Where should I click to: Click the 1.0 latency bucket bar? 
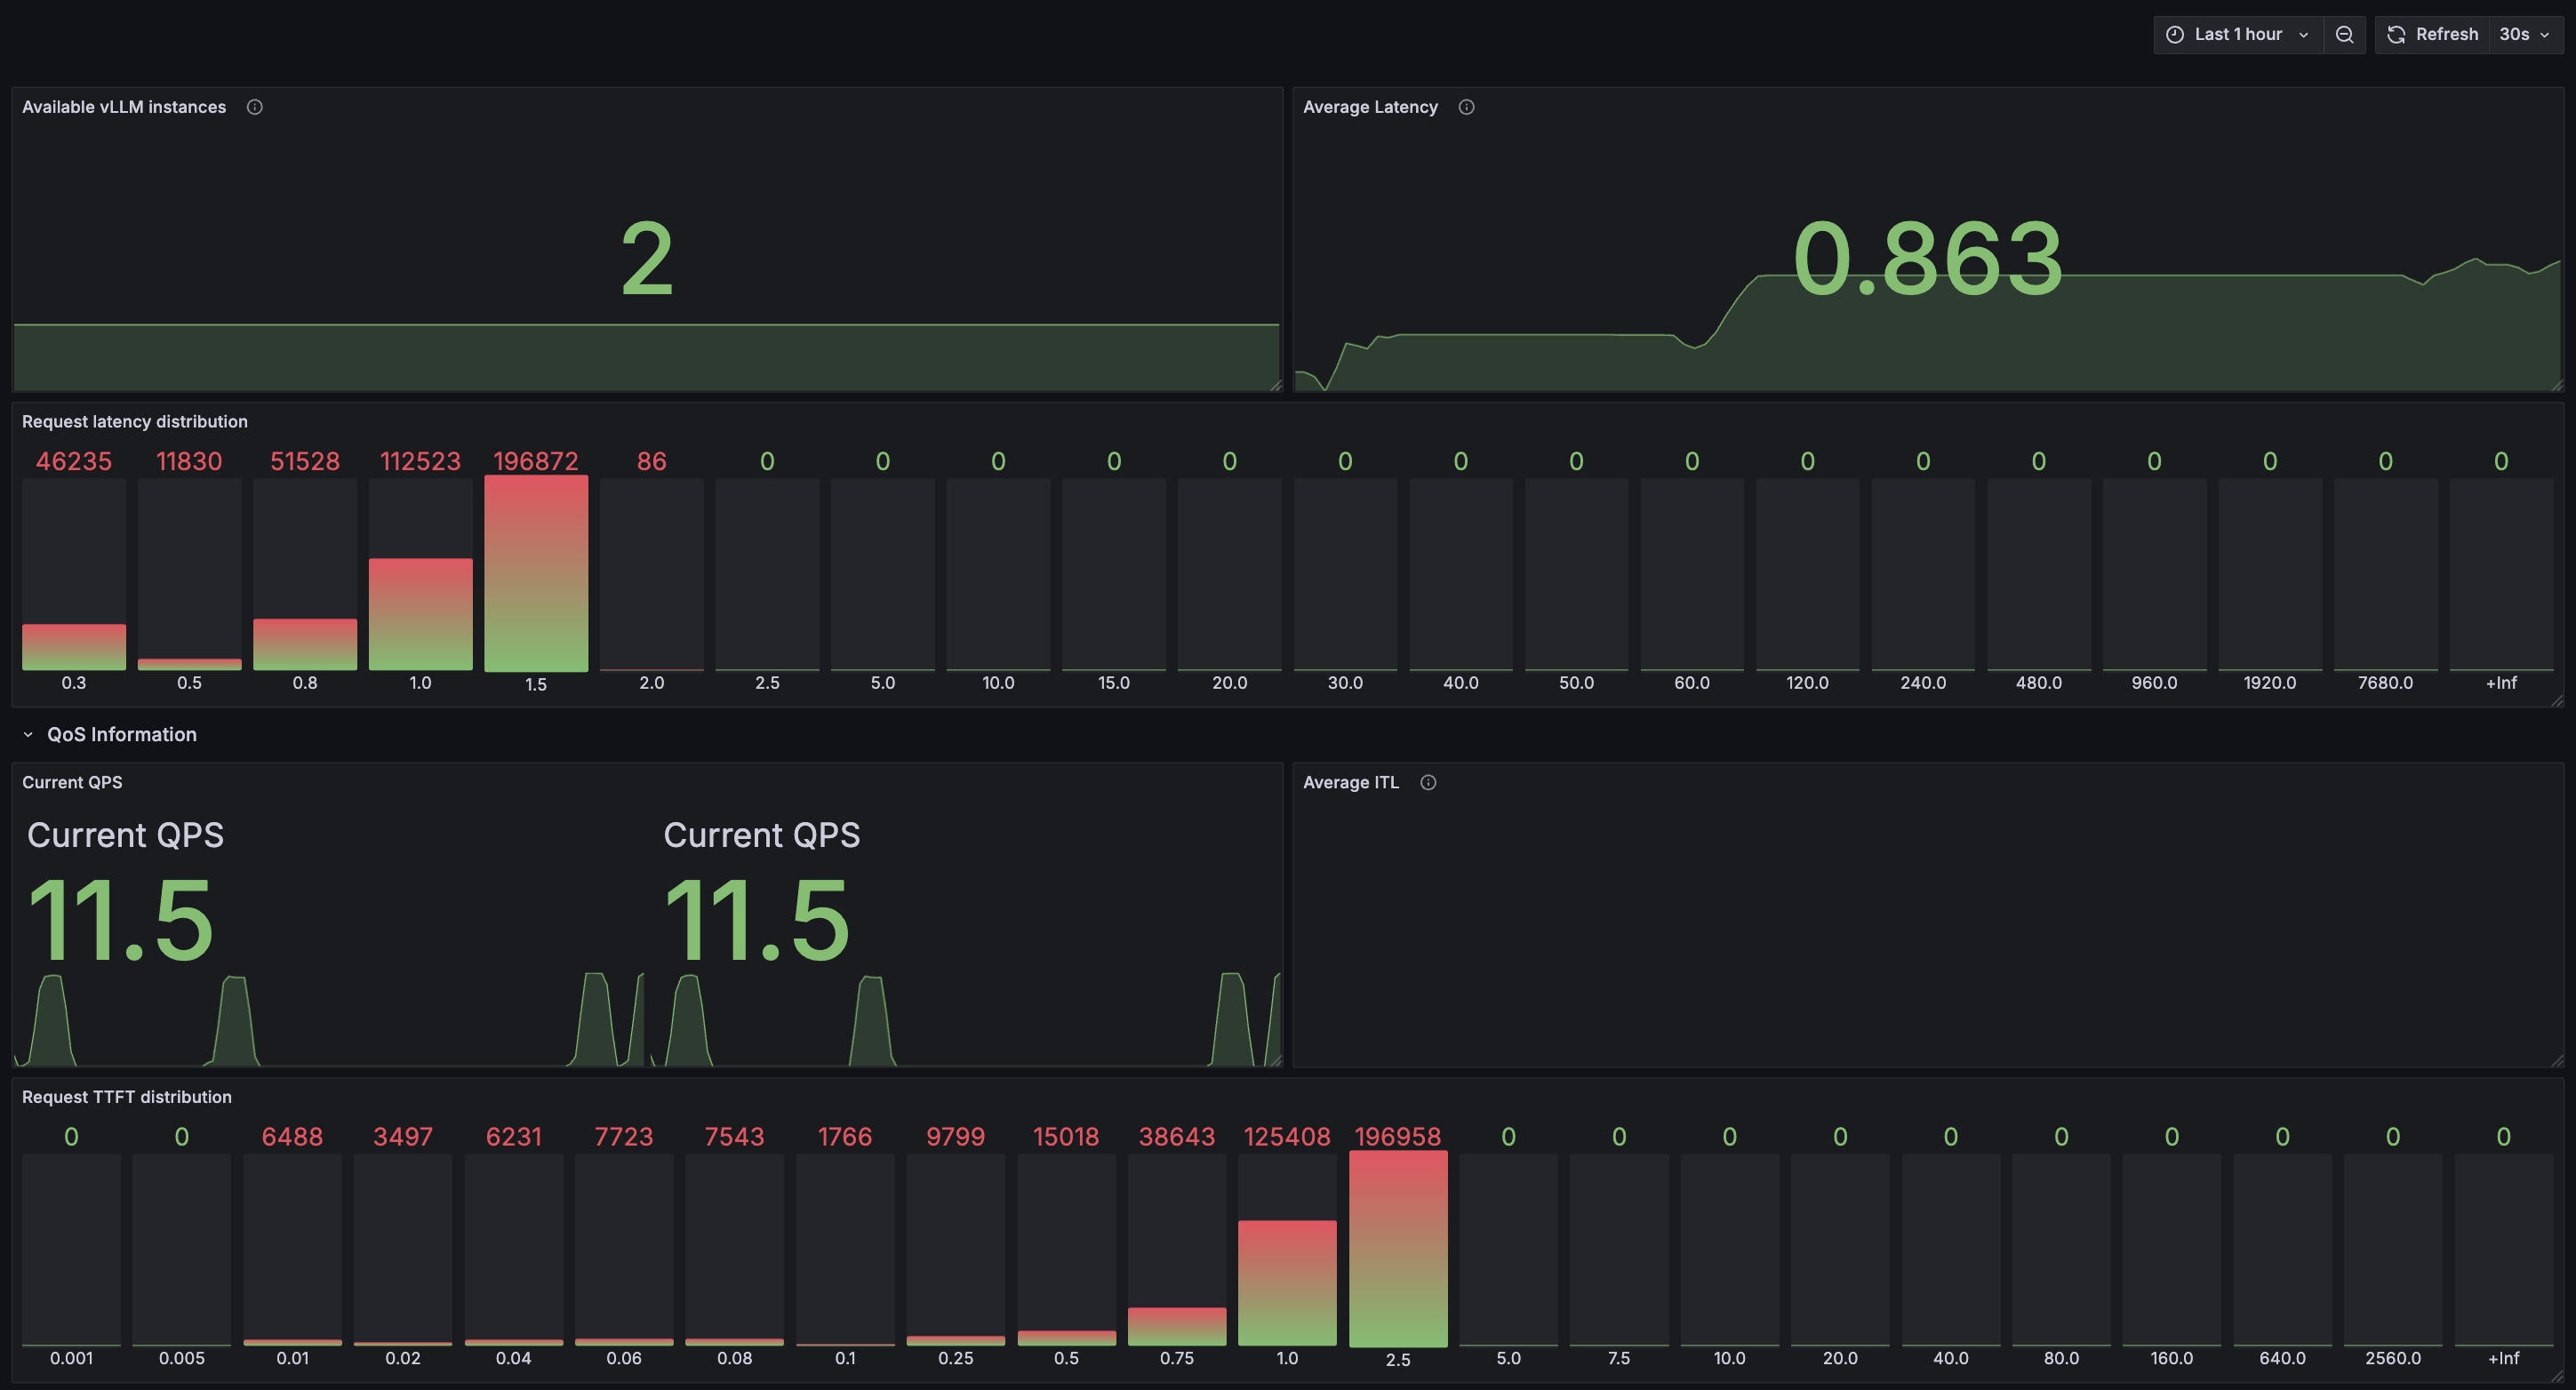point(420,614)
